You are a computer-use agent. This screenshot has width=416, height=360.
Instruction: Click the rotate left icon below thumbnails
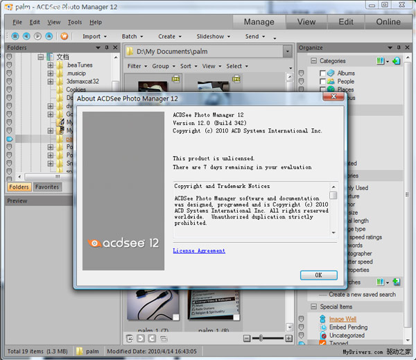tap(141, 338)
